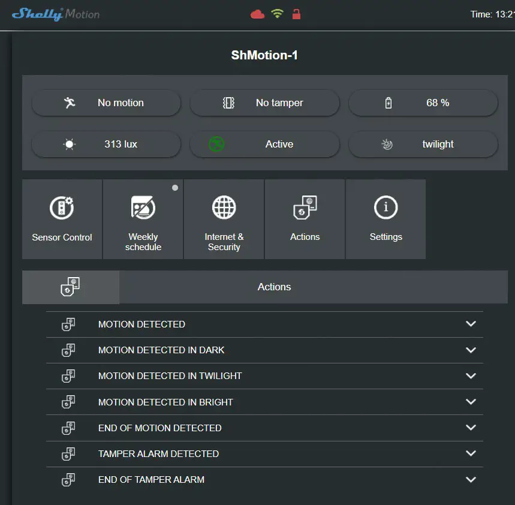Expand the MOTION DETECTED action
The height and width of the screenshot is (505, 515).
[x=471, y=324]
